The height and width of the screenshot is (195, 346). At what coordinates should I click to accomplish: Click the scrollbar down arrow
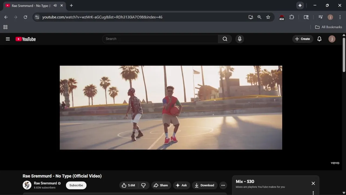pos(344,193)
